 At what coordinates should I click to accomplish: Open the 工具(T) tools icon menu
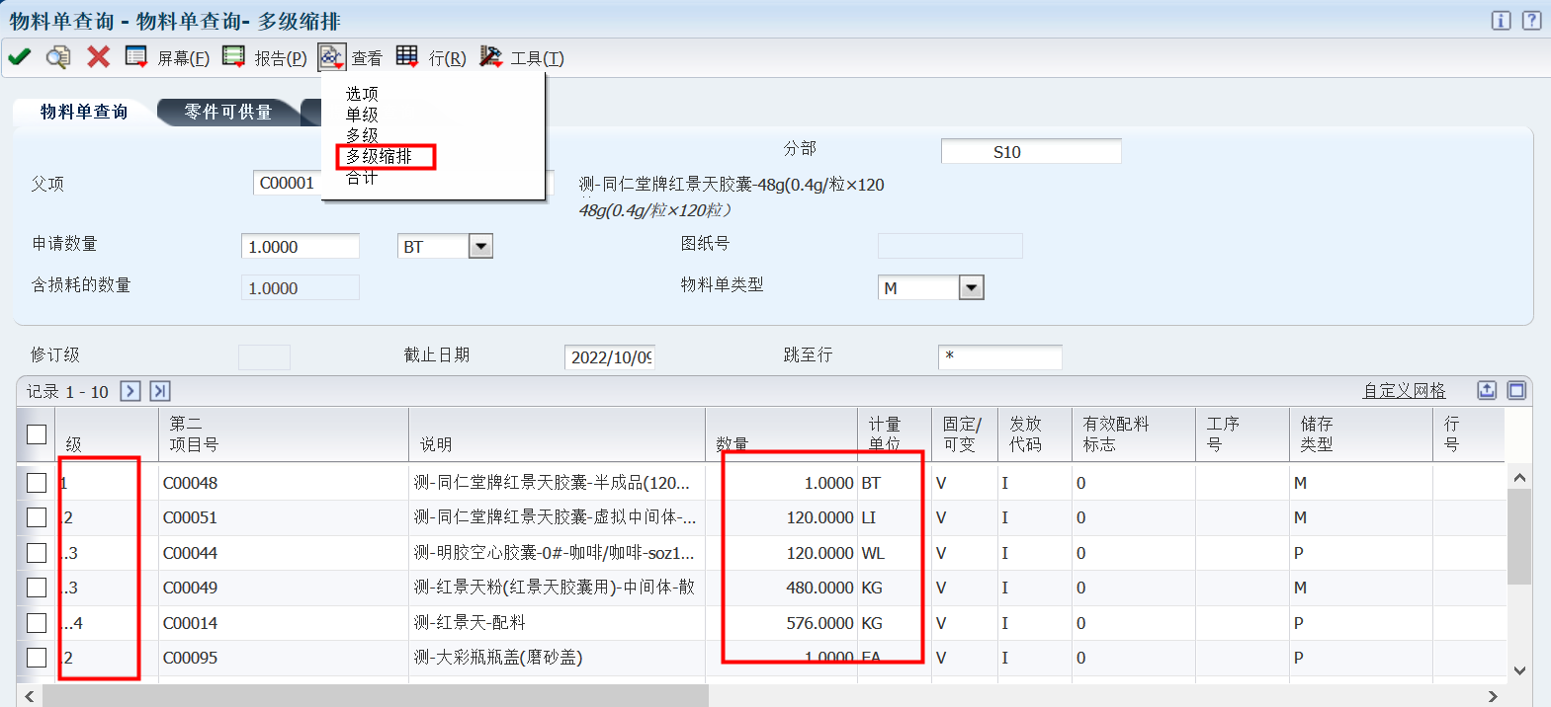coord(491,57)
